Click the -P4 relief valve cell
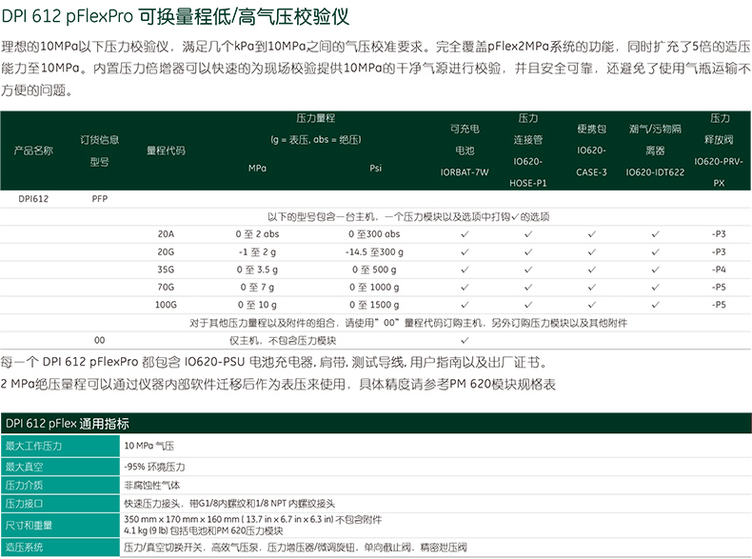The height and width of the screenshot is (559, 752). (718, 270)
